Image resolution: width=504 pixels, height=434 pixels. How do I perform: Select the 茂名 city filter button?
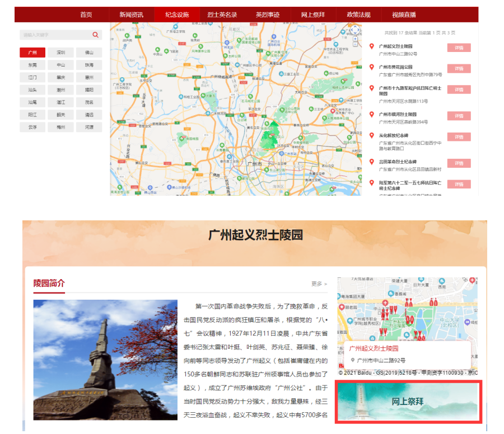coord(89,102)
